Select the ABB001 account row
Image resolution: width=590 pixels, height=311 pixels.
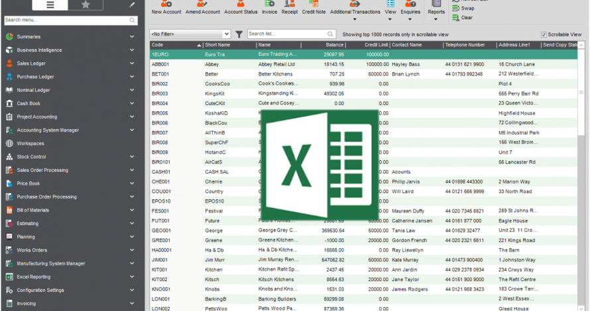point(363,64)
